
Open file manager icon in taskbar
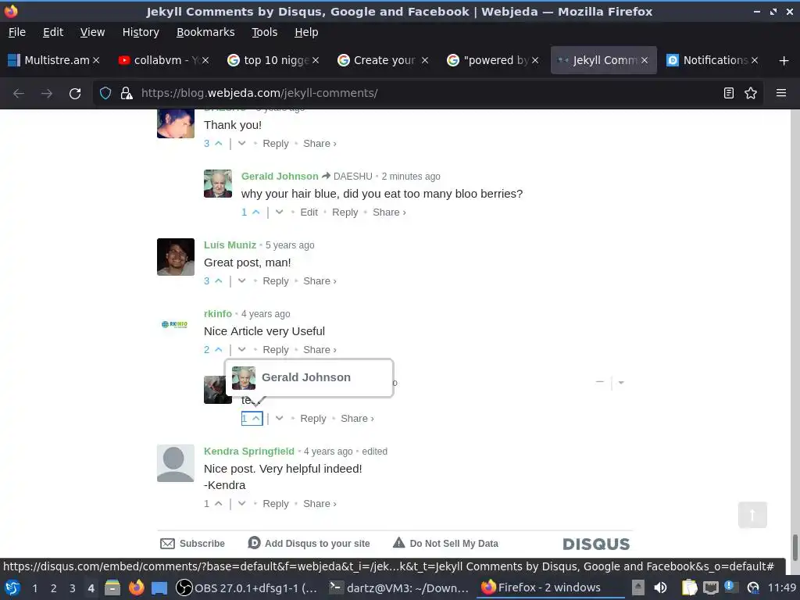(x=112, y=587)
